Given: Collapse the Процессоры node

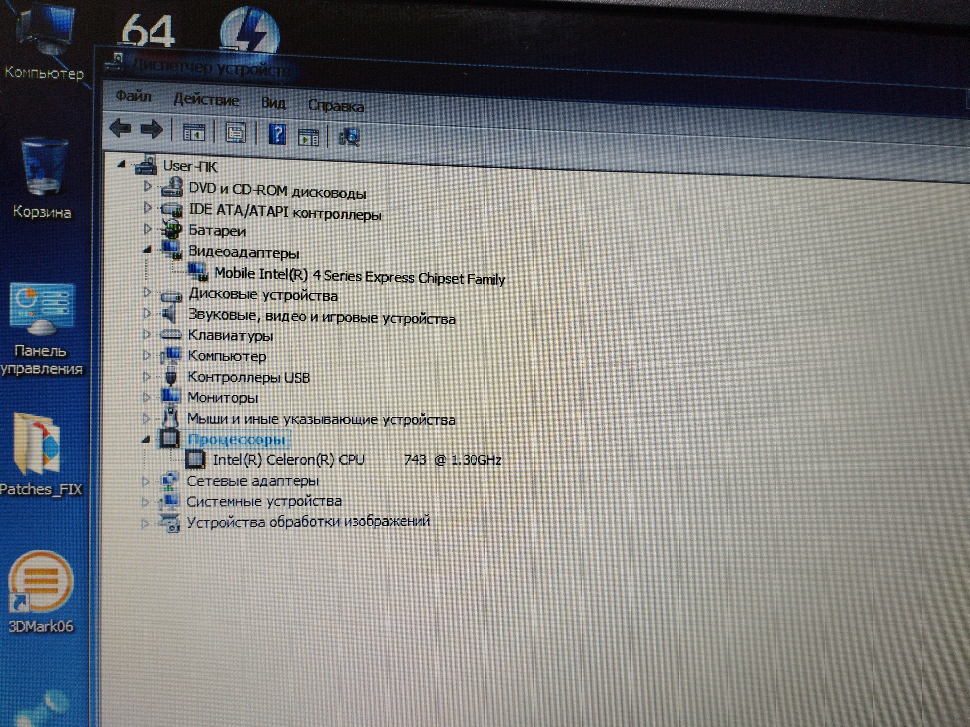Looking at the screenshot, I should 146,440.
